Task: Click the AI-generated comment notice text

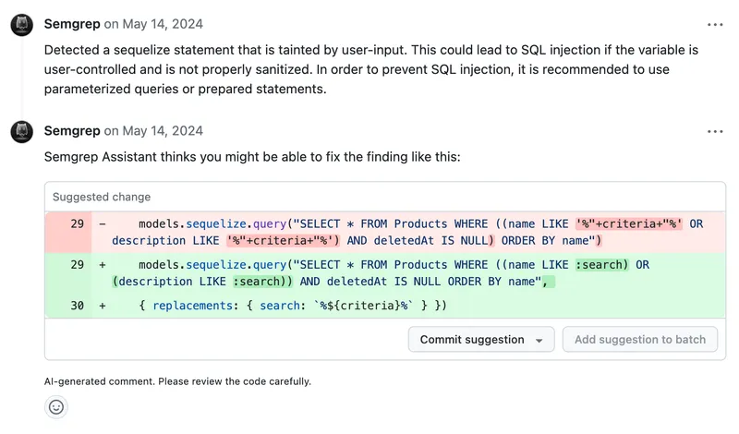Action: [x=177, y=381]
